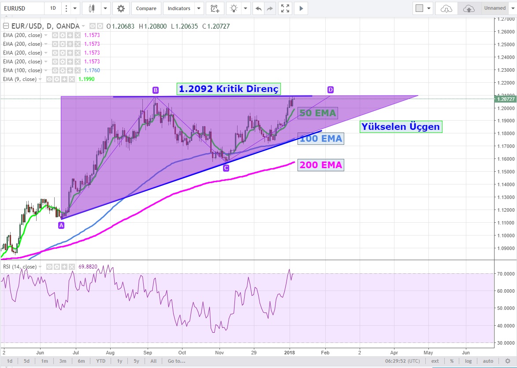Viewport: 517px width, 368px height.
Task: Toggle auto scale at bottom right
Action: [x=488, y=361]
